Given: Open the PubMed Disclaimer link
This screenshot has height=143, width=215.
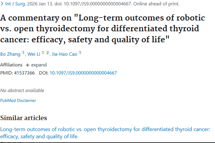Looking at the screenshot, I should (x=18, y=100).
